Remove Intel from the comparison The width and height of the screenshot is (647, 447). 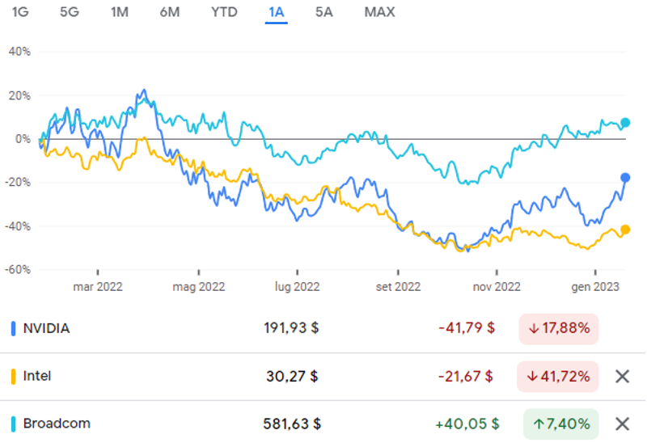[x=622, y=376]
